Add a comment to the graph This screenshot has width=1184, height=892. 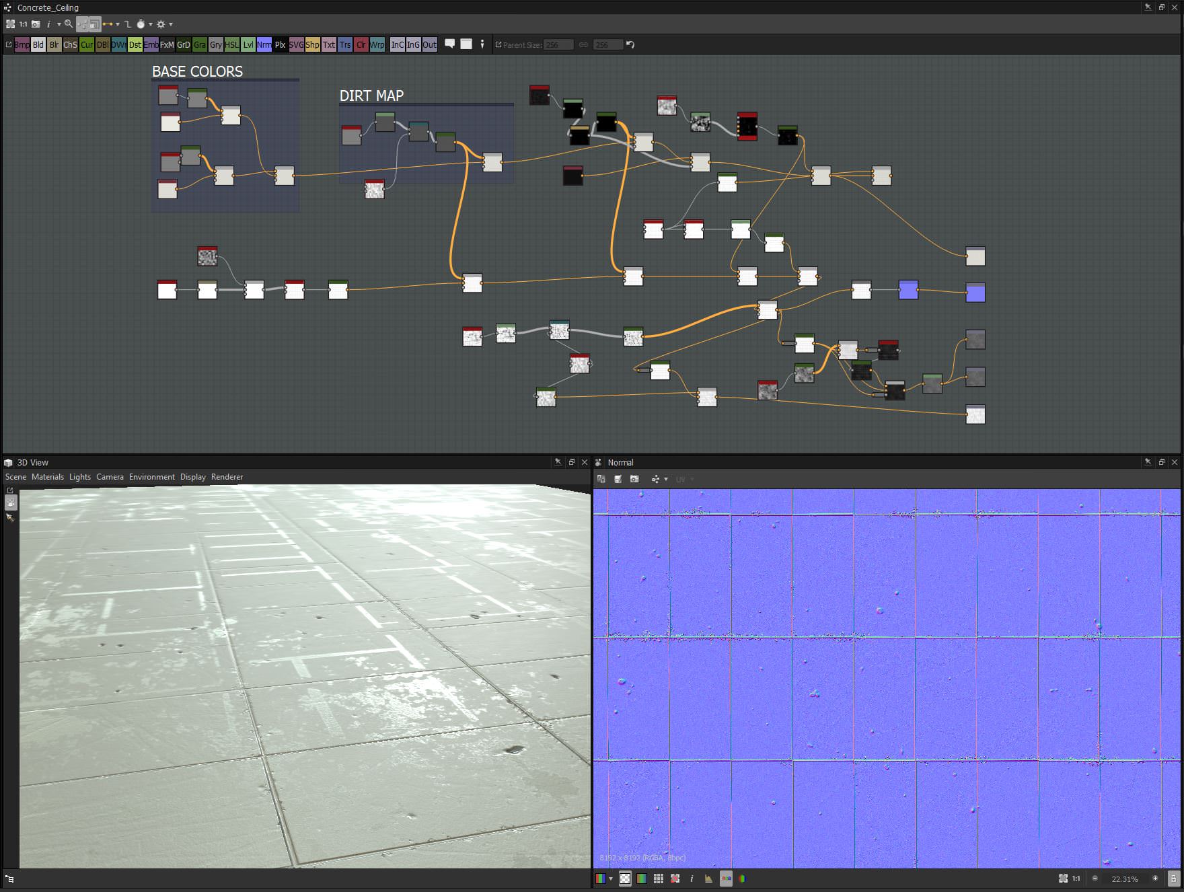click(x=450, y=44)
